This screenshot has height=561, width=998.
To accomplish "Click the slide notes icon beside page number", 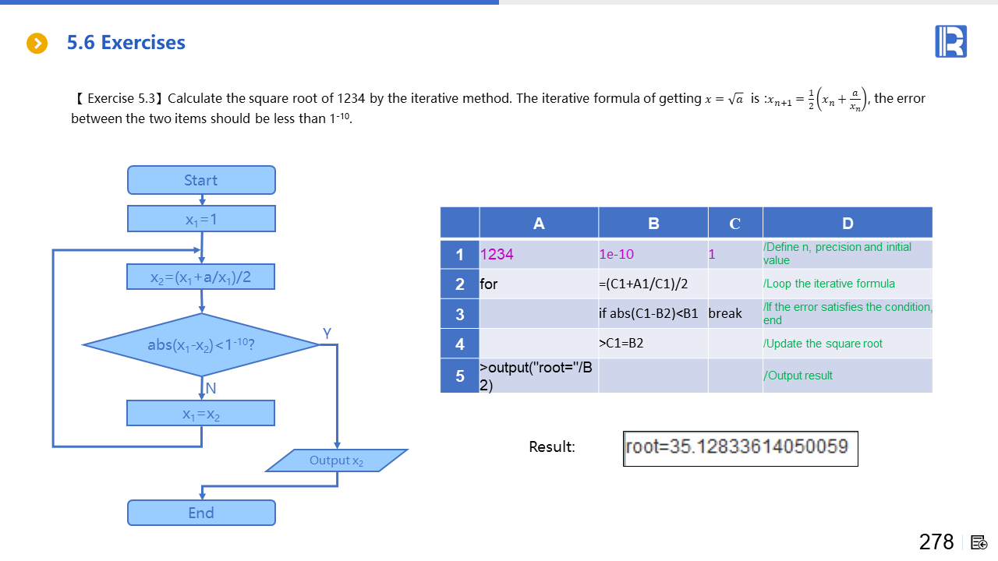I will [x=979, y=542].
